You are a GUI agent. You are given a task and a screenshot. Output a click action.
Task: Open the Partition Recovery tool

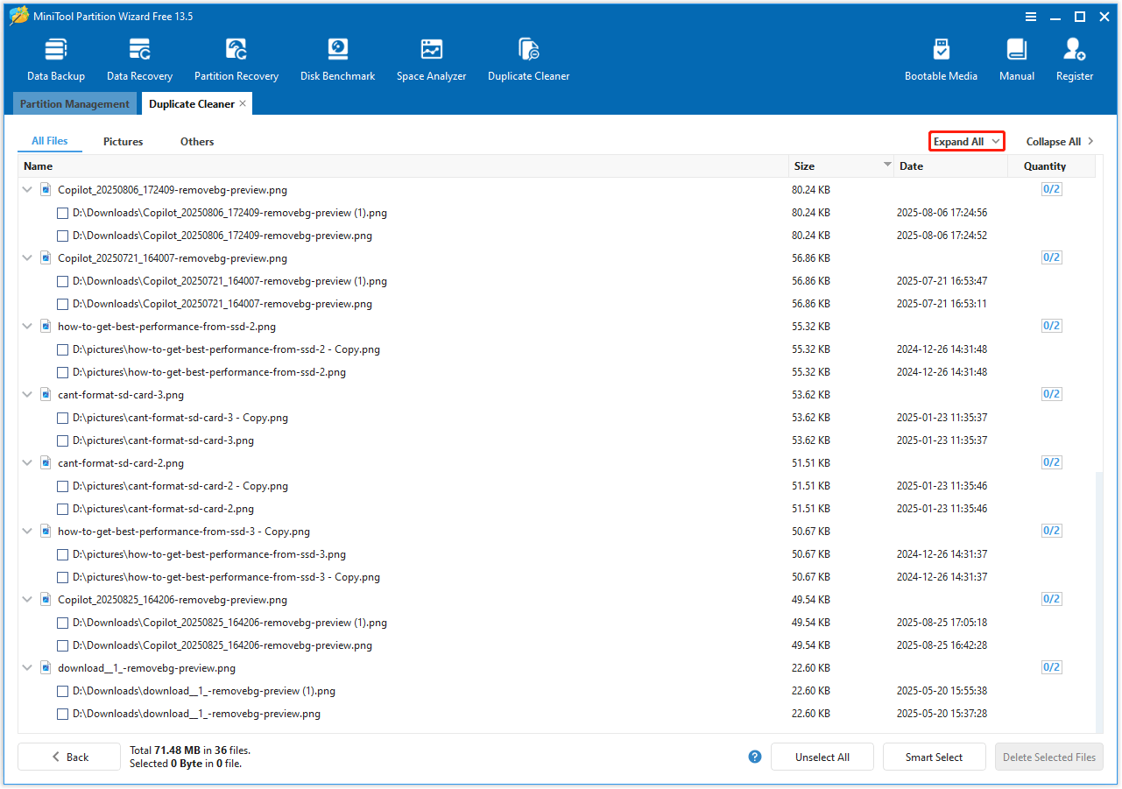click(236, 60)
